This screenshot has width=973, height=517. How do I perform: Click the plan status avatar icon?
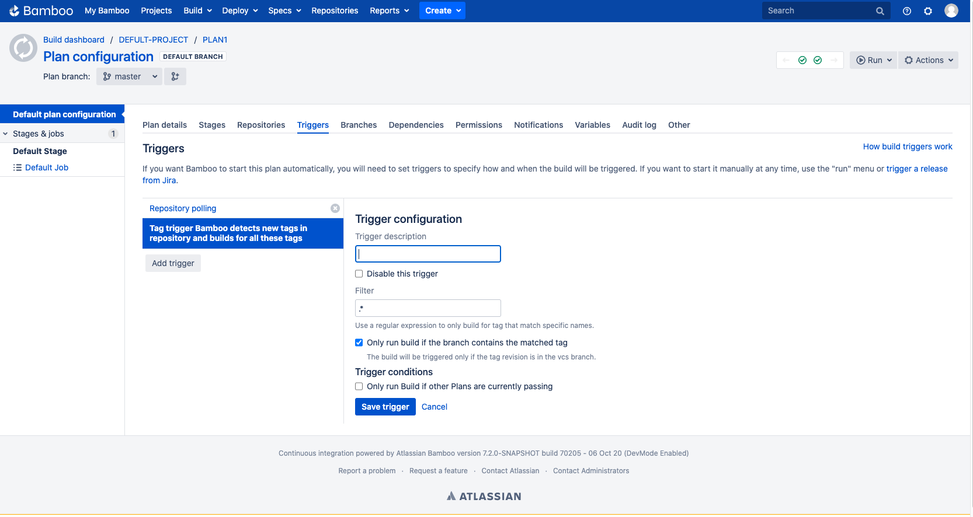(23, 48)
